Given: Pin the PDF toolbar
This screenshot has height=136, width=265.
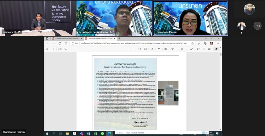Looking at the screenshot, I should click(216, 49).
